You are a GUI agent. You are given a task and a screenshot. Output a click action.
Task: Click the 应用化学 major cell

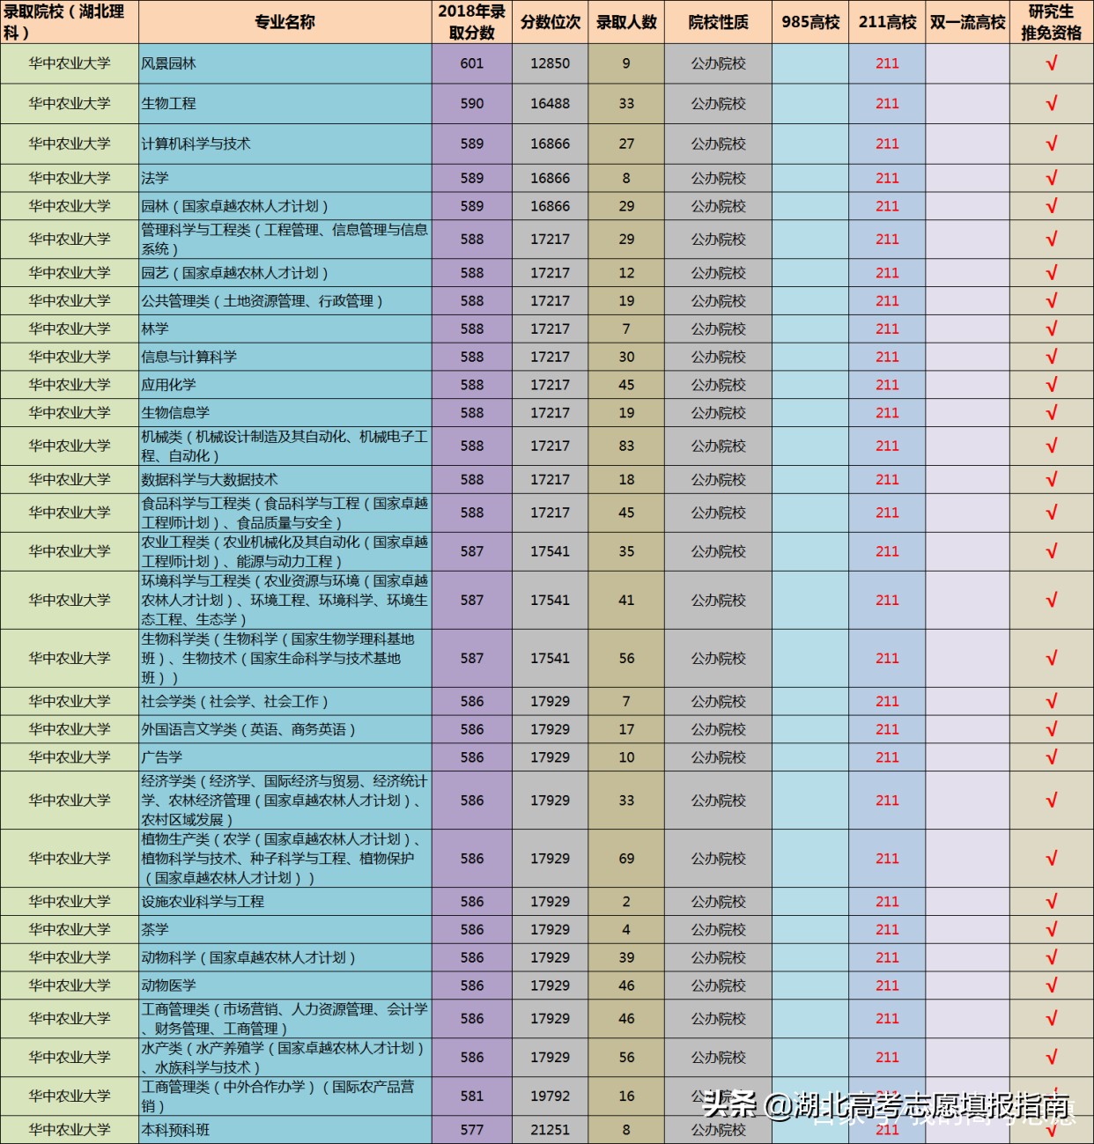(x=285, y=385)
